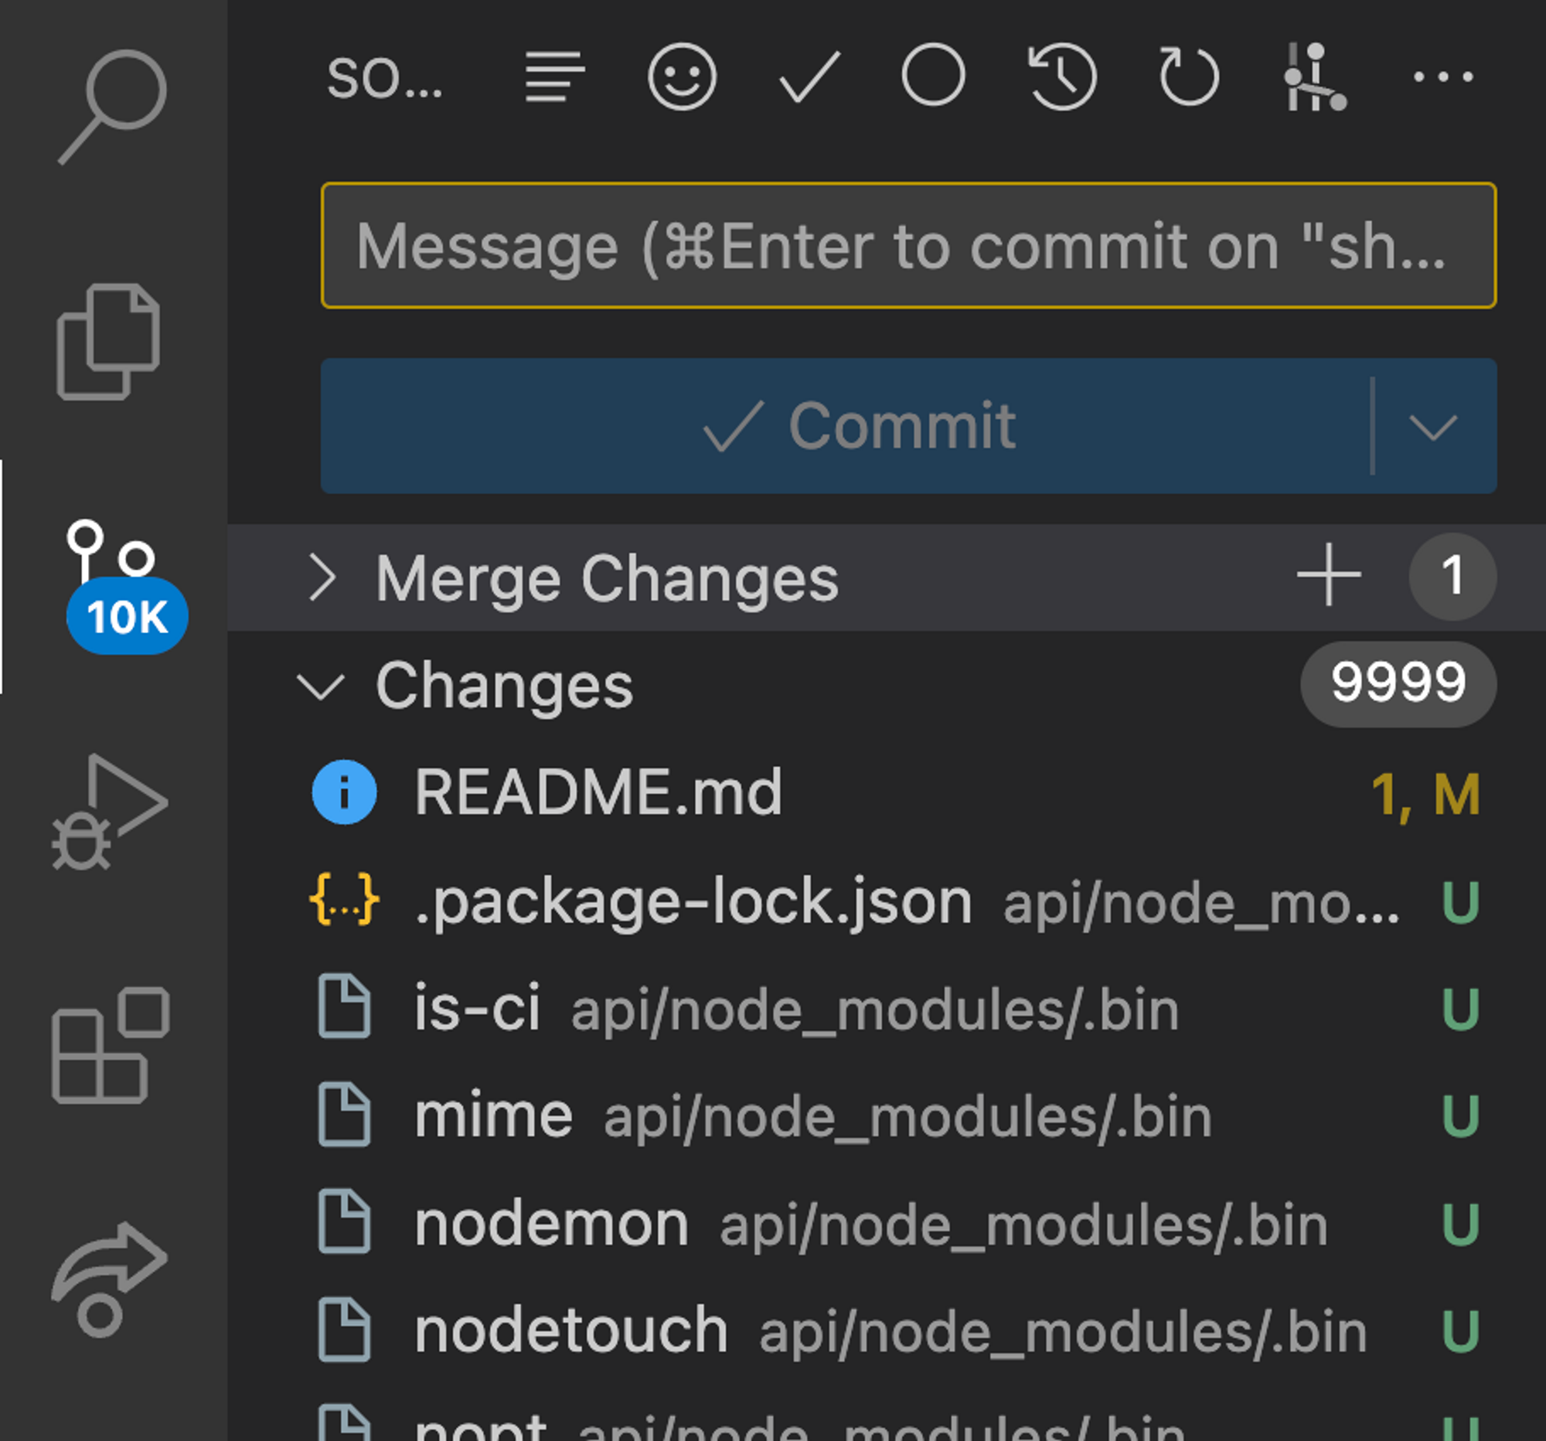The image size is (1546, 1441).
Task: Click the smiley face emoji toolbar icon
Action: (681, 77)
